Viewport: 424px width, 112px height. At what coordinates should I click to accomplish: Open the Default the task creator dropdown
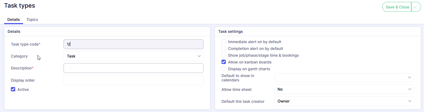click(x=344, y=101)
